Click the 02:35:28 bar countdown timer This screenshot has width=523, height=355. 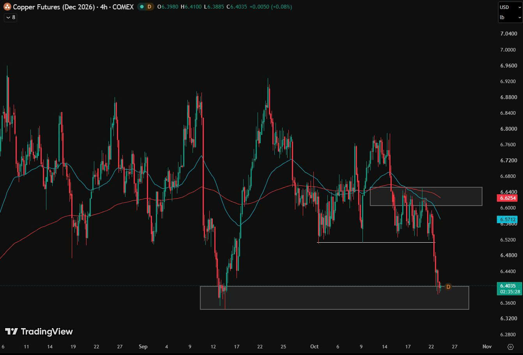click(x=510, y=292)
